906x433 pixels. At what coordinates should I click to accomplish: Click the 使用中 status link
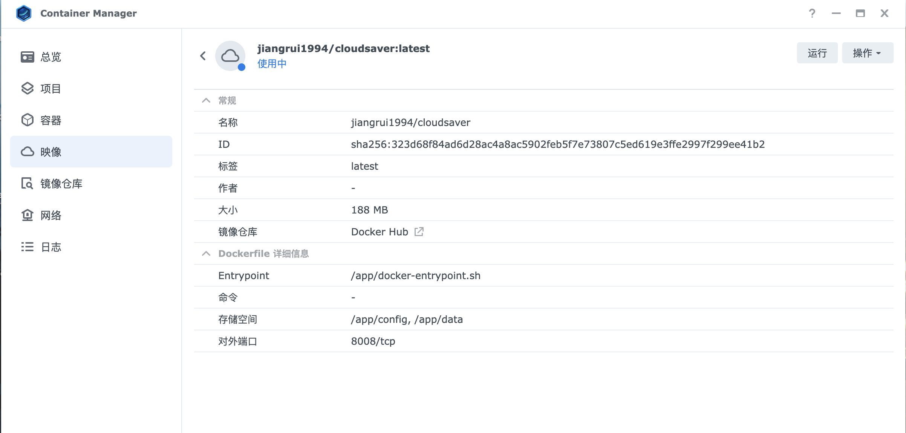coord(272,64)
